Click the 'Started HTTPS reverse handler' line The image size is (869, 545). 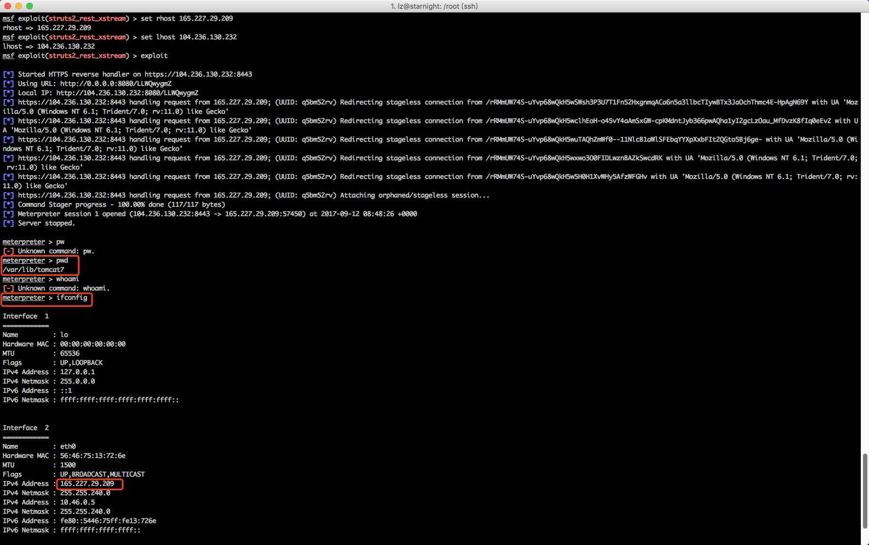click(x=128, y=74)
